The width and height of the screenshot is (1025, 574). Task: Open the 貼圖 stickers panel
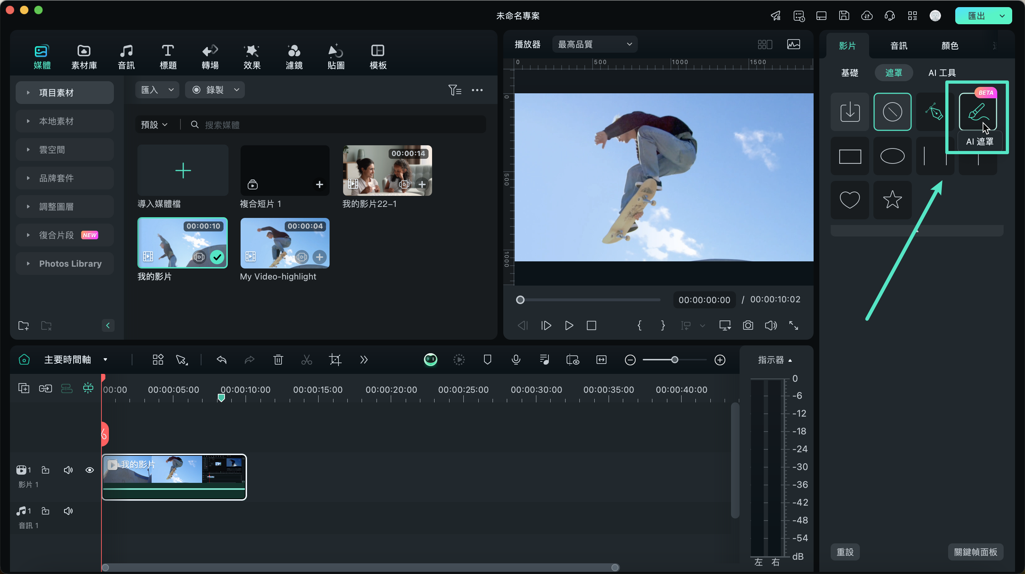[x=336, y=57]
